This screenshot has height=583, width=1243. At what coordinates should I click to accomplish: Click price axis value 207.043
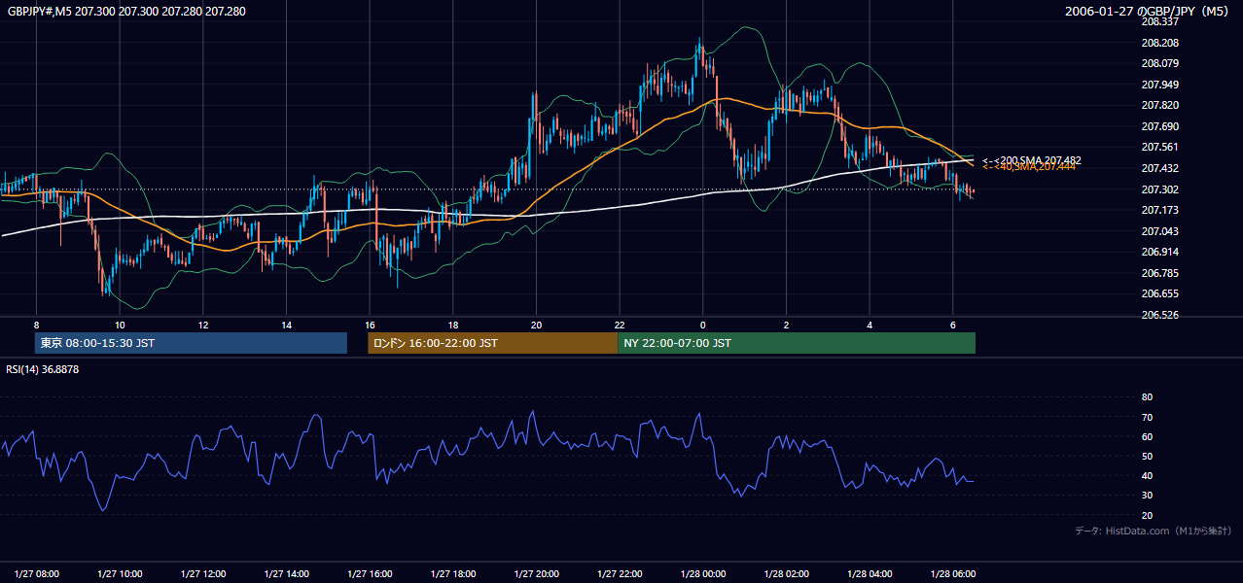tap(1159, 231)
